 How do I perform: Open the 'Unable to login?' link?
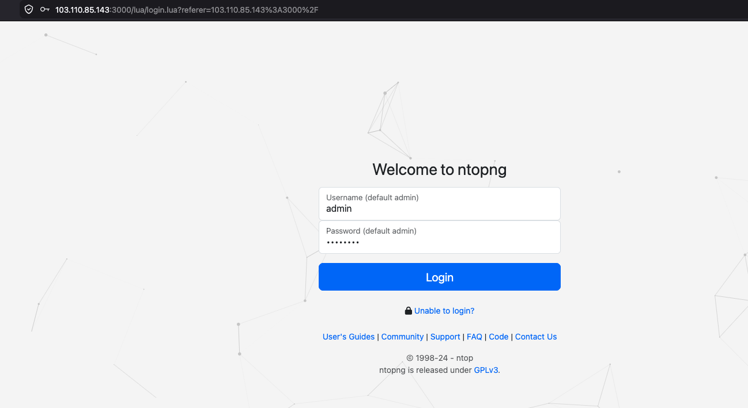444,311
